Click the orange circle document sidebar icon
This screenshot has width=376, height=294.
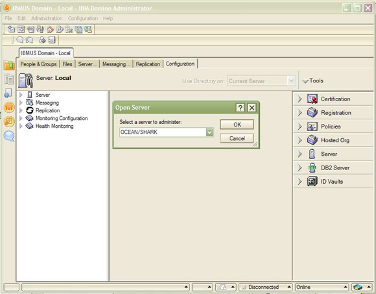(x=9, y=121)
